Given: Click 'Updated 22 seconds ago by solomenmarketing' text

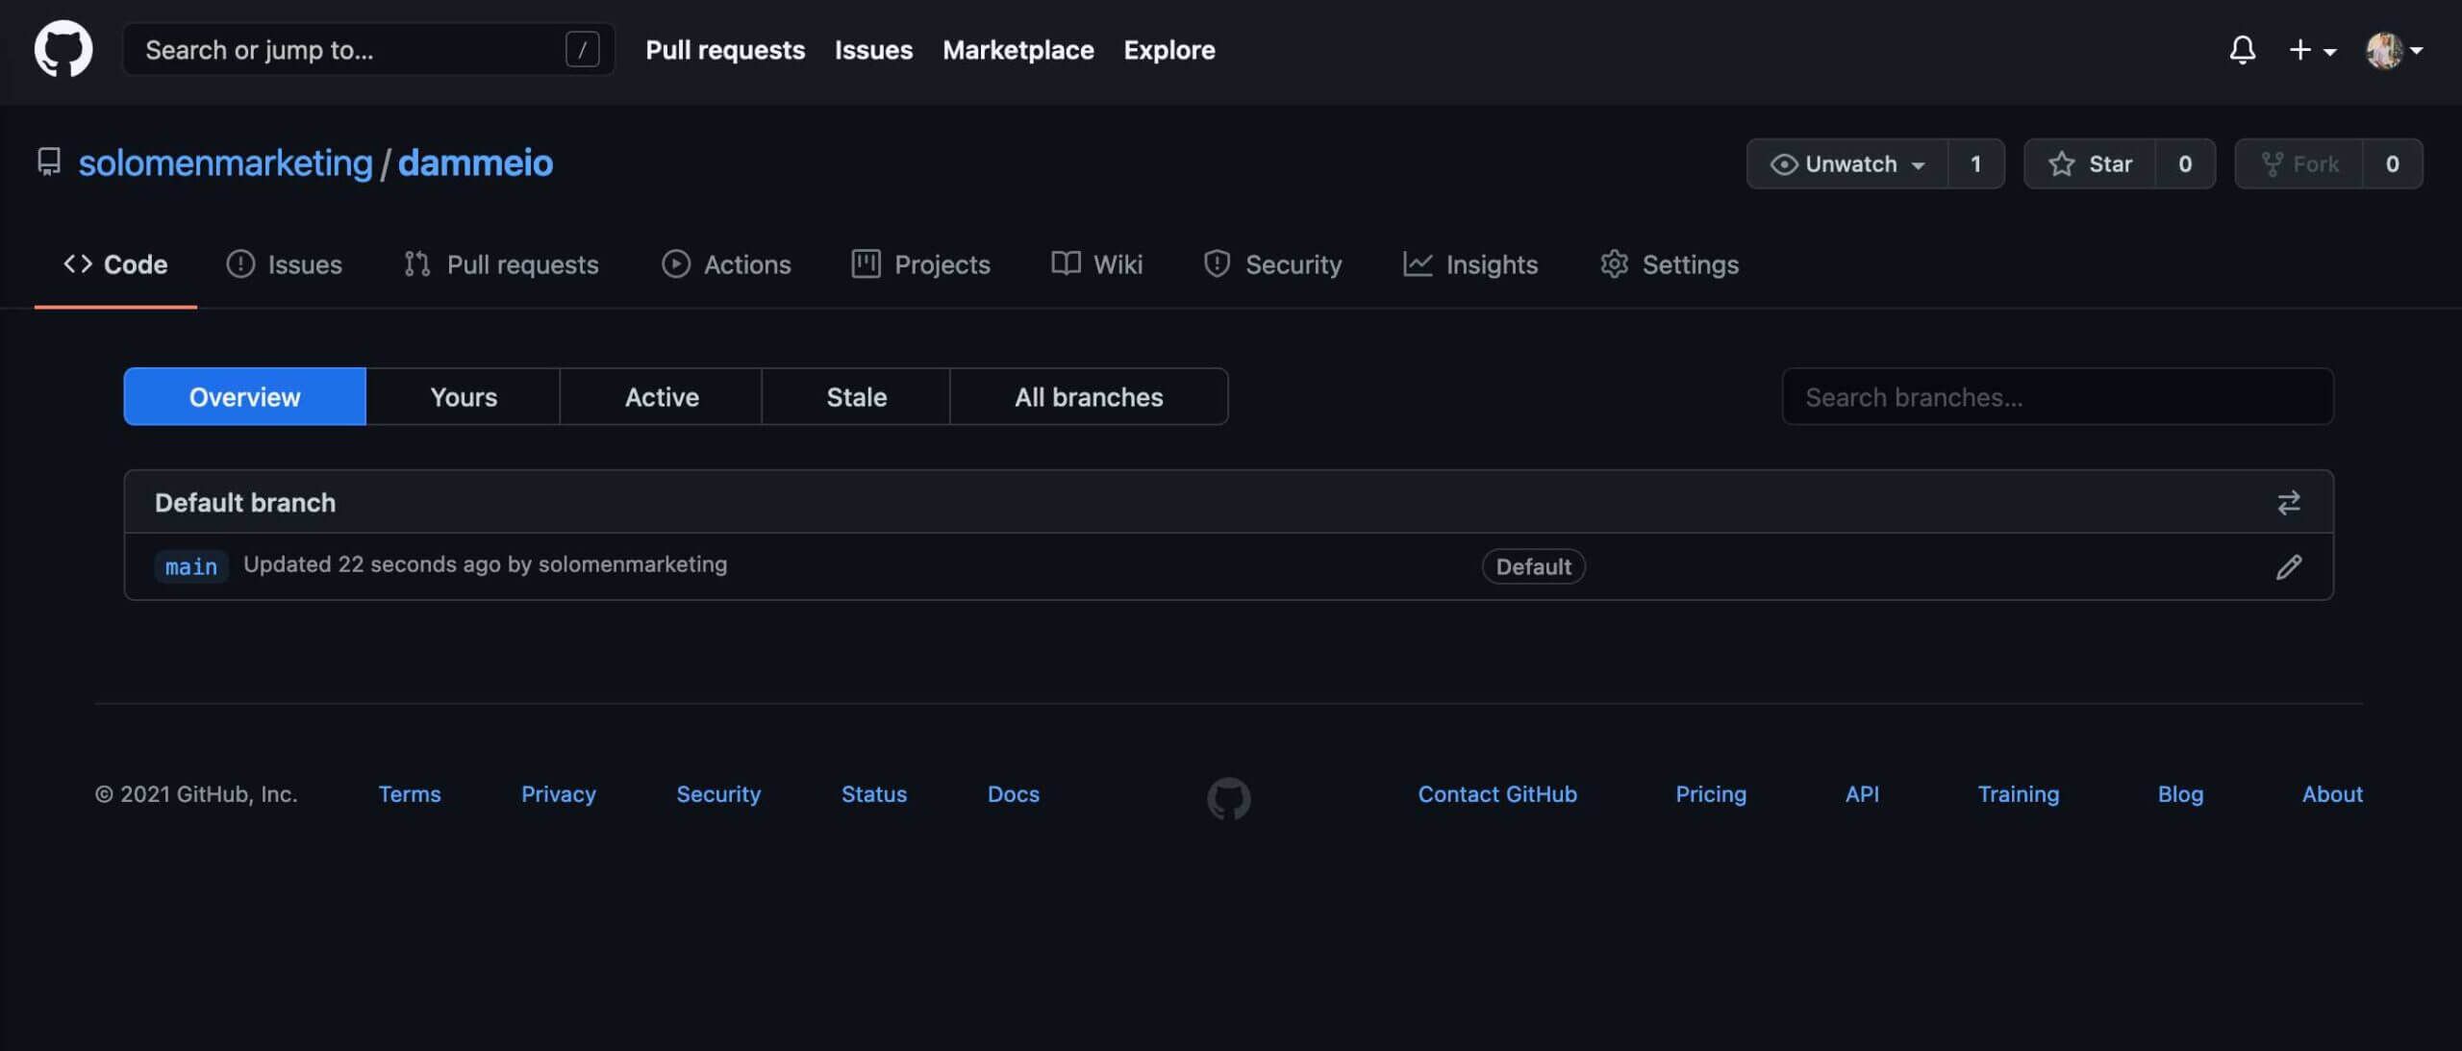Looking at the screenshot, I should (x=485, y=564).
